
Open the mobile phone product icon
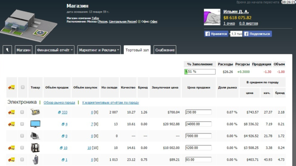[35, 160]
